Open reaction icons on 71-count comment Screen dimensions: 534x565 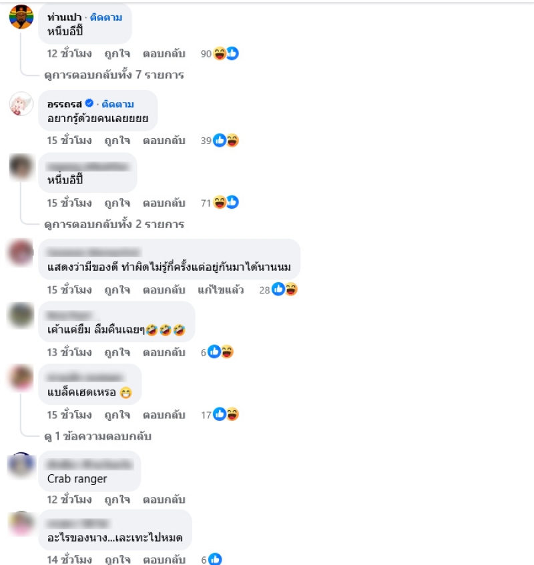click(x=220, y=203)
